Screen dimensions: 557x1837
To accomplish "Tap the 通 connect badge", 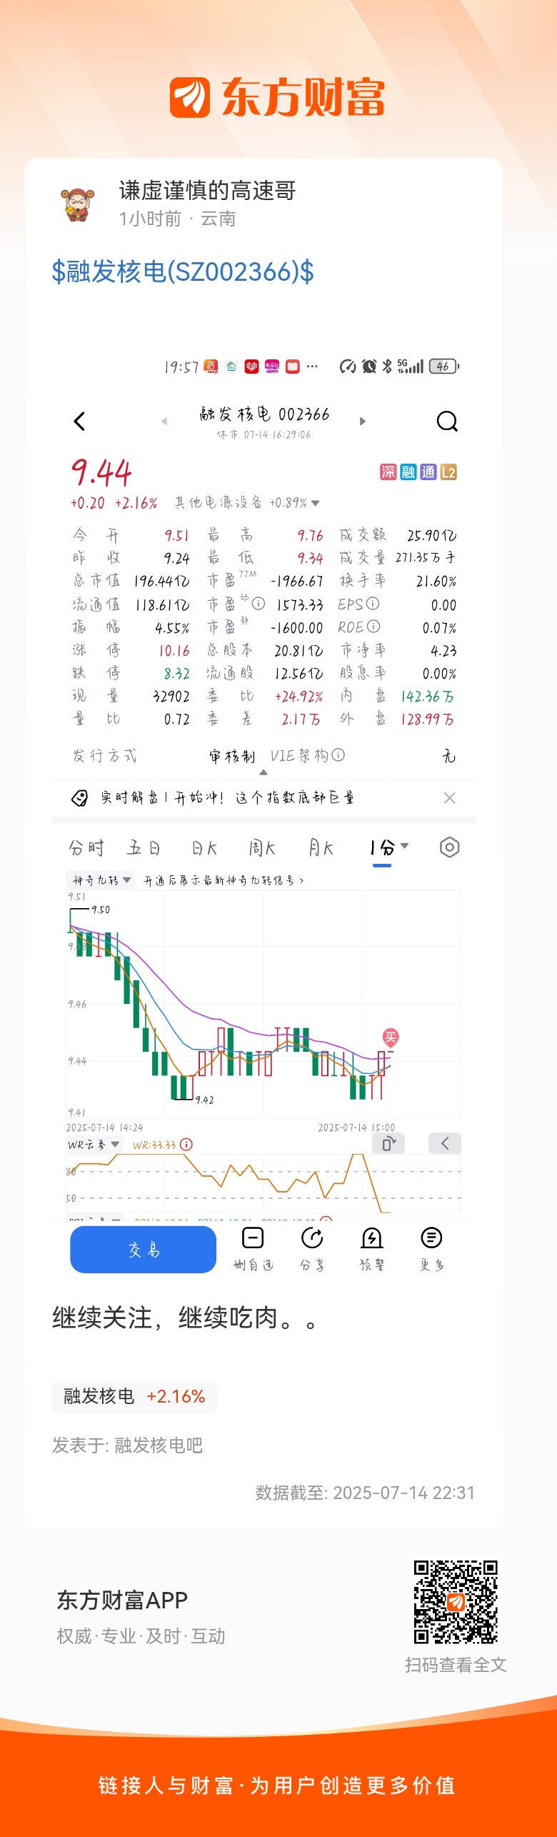I will click(x=428, y=472).
